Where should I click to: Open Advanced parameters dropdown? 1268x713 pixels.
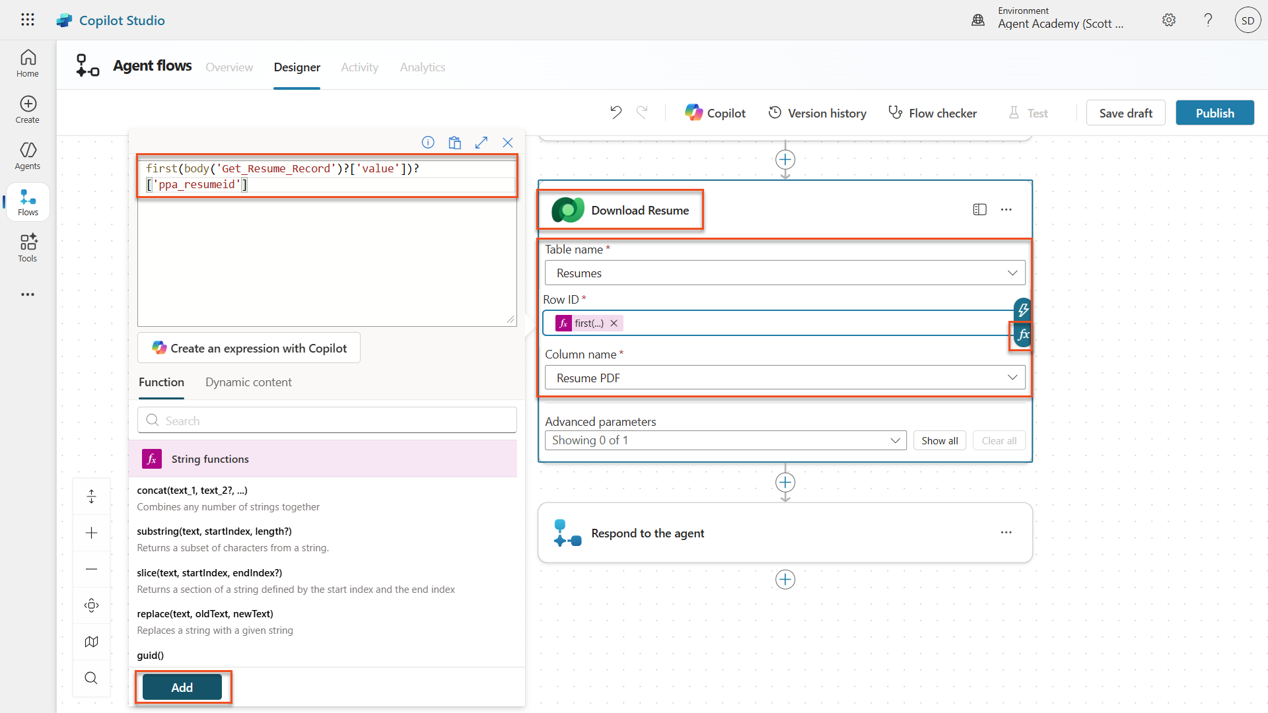[x=725, y=440]
